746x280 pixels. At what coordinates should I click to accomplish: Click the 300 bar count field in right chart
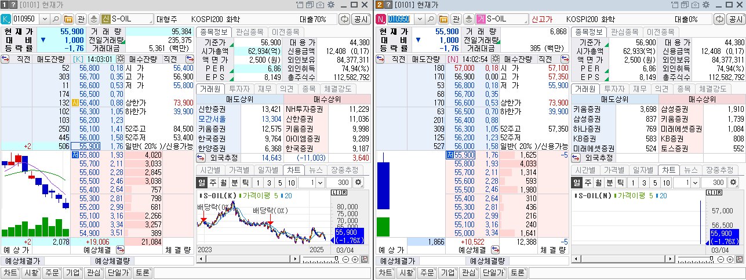(716, 183)
